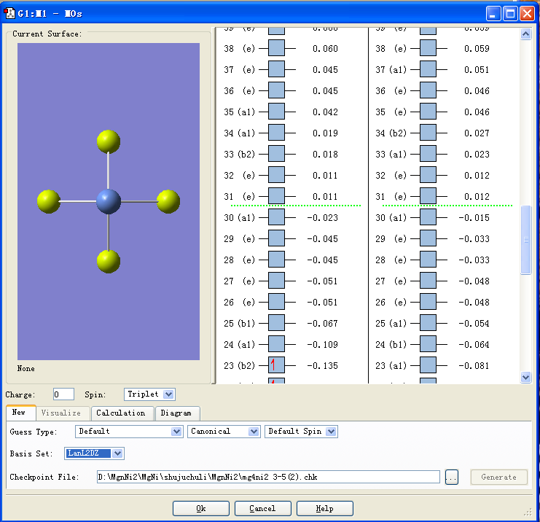540x522 pixels.
Task: Select alpha orbital 23 (b2) occupied box
Action: click(x=277, y=365)
